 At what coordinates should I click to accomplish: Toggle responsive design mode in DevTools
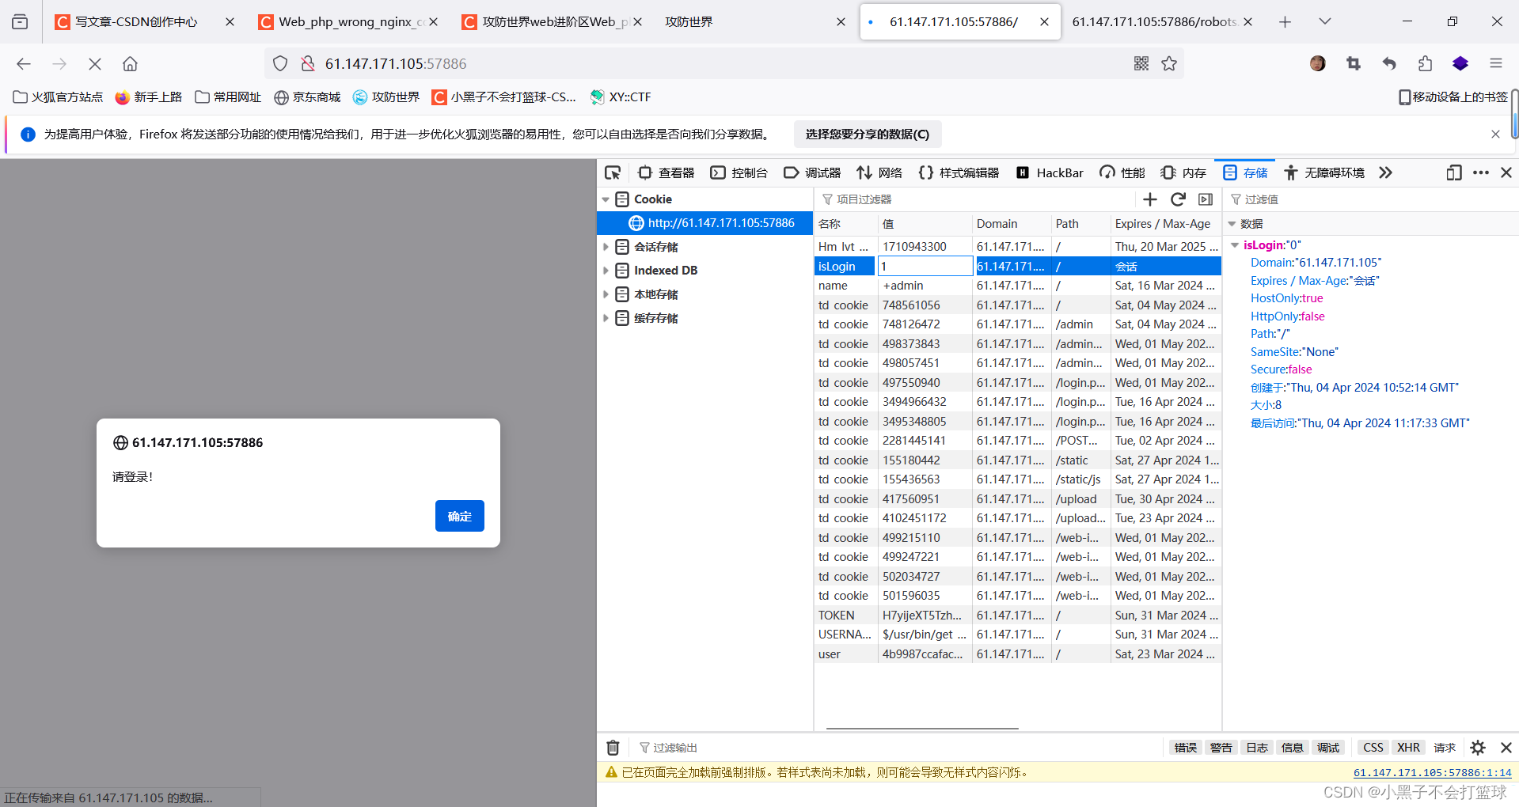pos(1453,172)
